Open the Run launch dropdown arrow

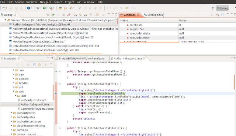click(47, 8)
